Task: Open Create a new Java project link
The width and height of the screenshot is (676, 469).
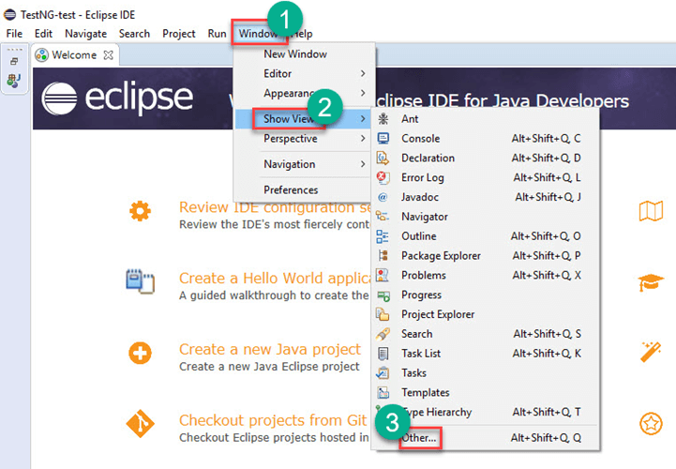Action: [269, 350]
